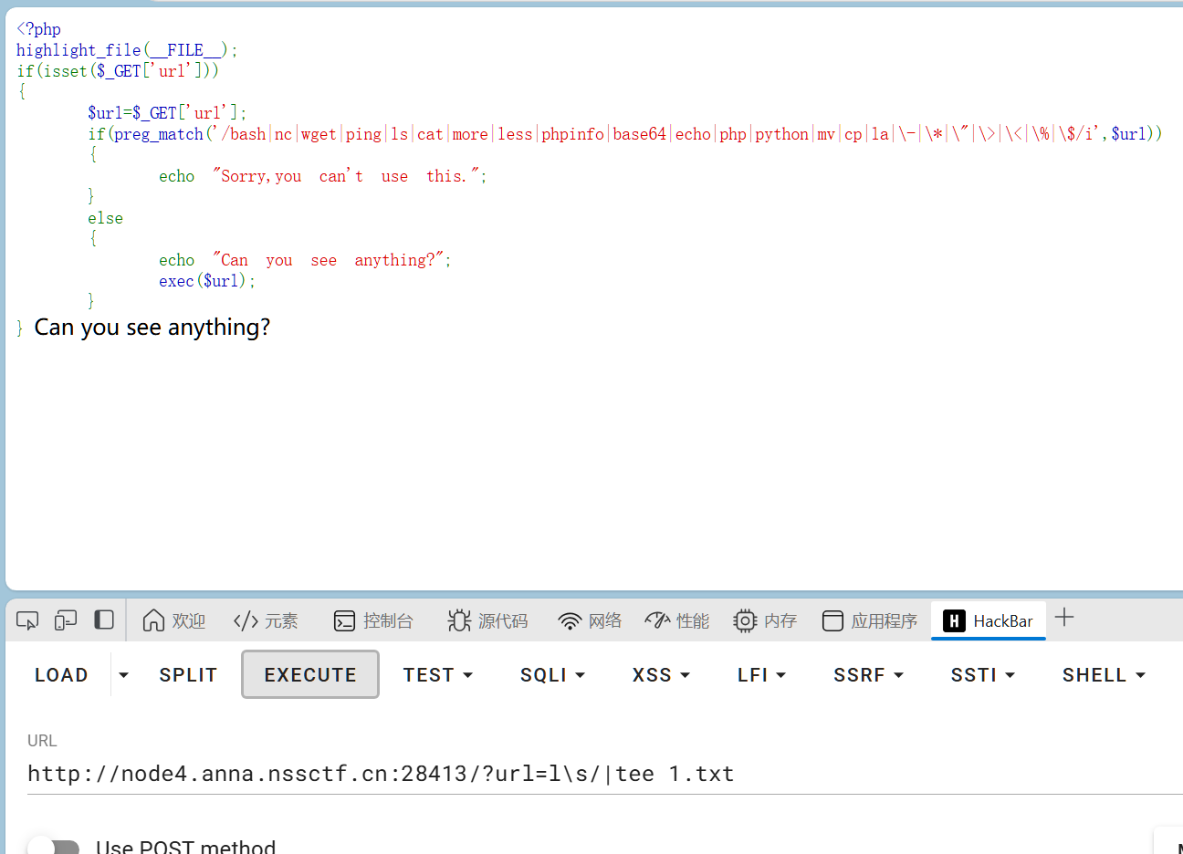Switch to 控制台 console tab
Viewport: 1183px width, 854px height.
373,620
